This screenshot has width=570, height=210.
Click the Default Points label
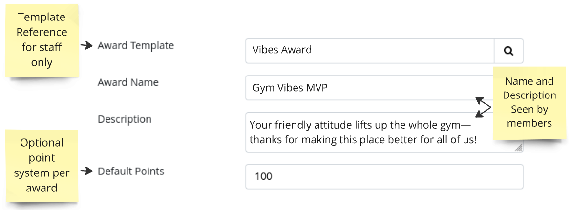131,171
